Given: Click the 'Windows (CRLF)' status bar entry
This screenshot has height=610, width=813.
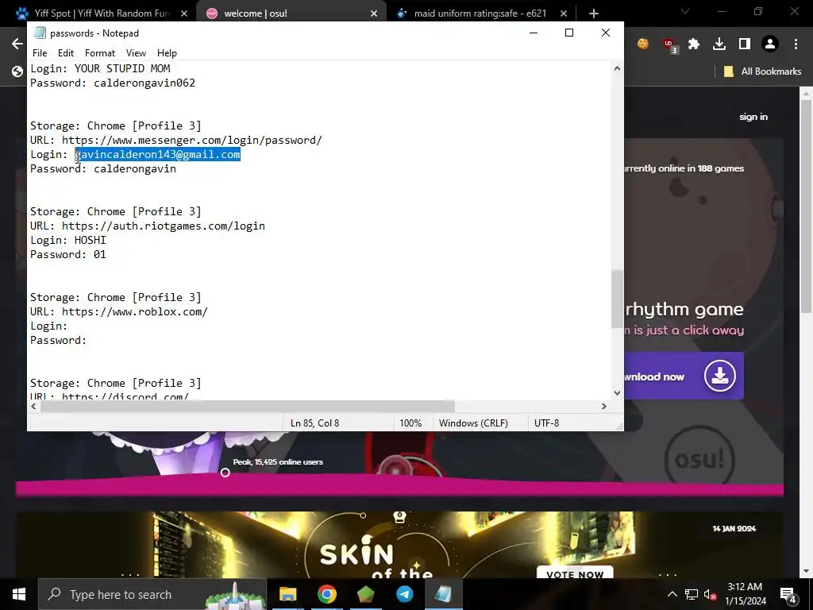Looking at the screenshot, I should 473,423.
